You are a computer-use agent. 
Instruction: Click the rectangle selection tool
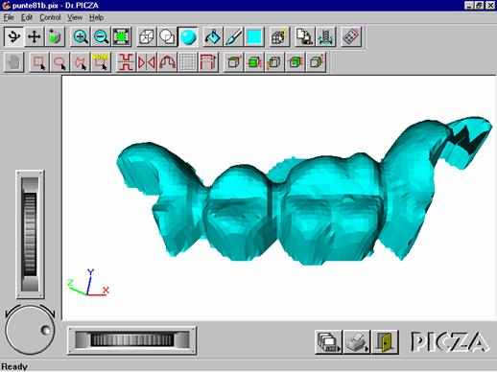39,62
